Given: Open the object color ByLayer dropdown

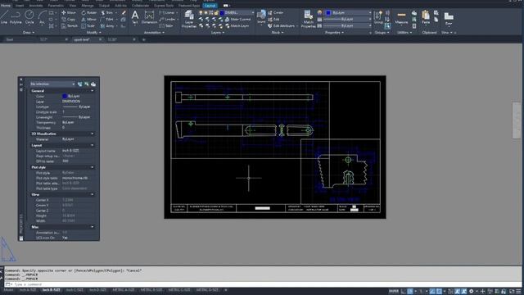Looking at the screenshot, I should pyautogui.click(x=370, y=13).
